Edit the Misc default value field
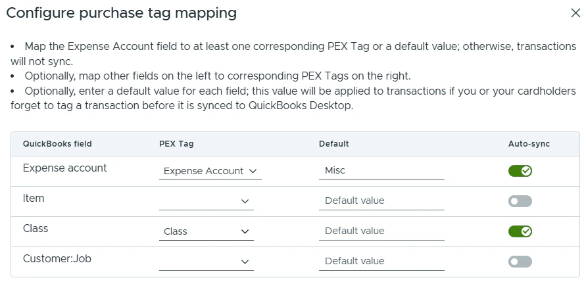The height and width of the screenshot is (282, 586). click(381, 171)
